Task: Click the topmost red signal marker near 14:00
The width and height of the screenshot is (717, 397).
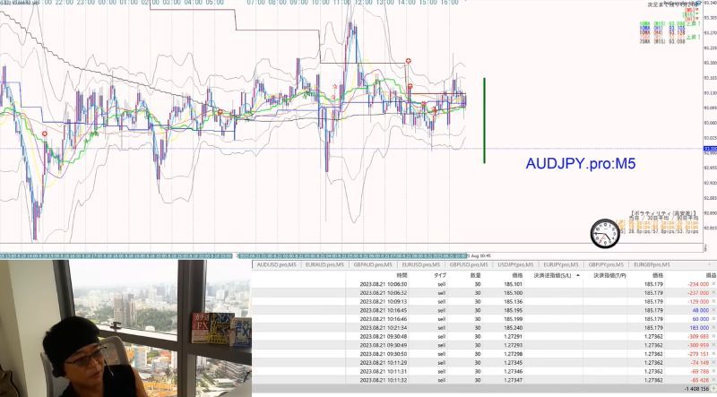Action: (x=408, y=61)
